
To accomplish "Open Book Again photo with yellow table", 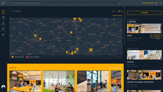I will [x=25, y=81].
